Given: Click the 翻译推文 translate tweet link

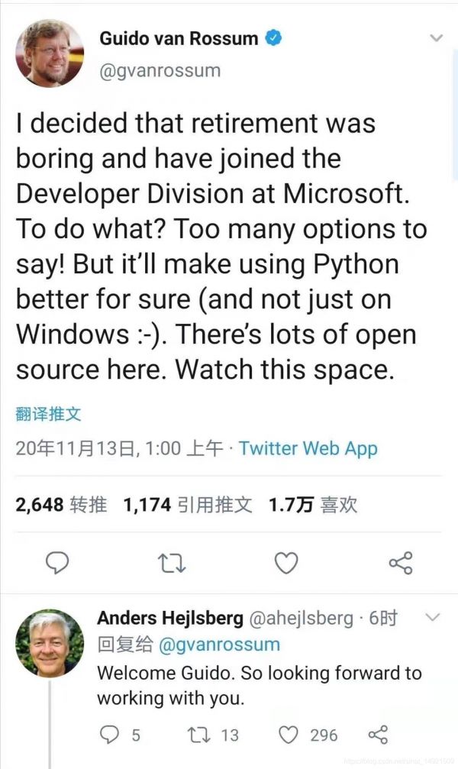Looking at the screenshot, I should (48, 415).
